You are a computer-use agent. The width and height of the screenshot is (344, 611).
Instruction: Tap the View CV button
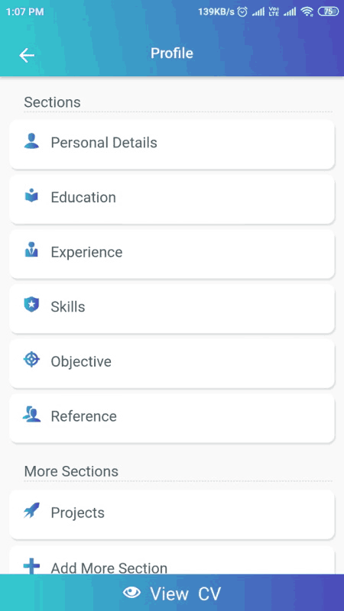tap(172, 593)
